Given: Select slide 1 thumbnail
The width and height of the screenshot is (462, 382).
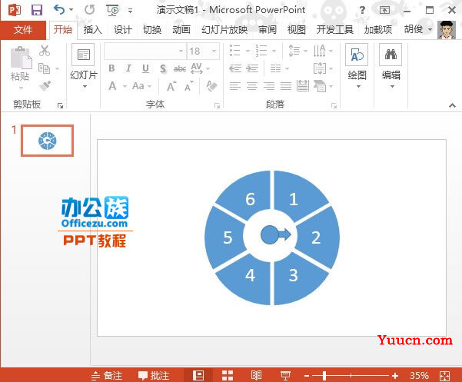Looking at the screenshot, I should click(x=47, y=141).
